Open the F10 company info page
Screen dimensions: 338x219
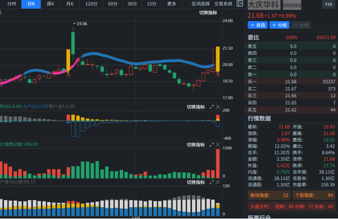pos(329,4)
